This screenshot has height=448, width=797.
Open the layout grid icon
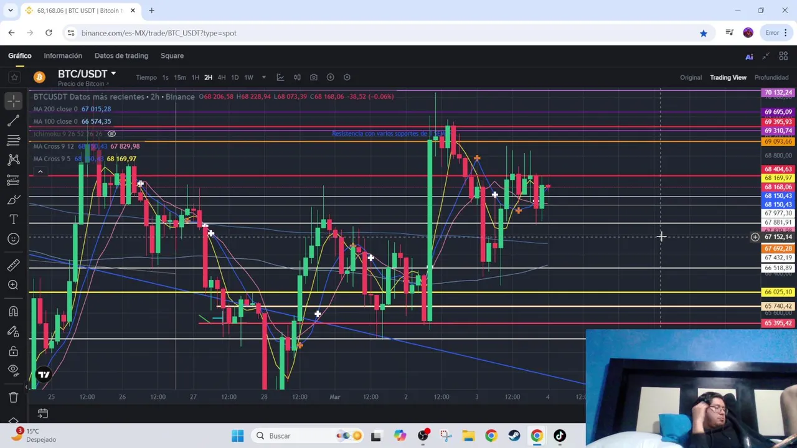[x=783, y=56]
